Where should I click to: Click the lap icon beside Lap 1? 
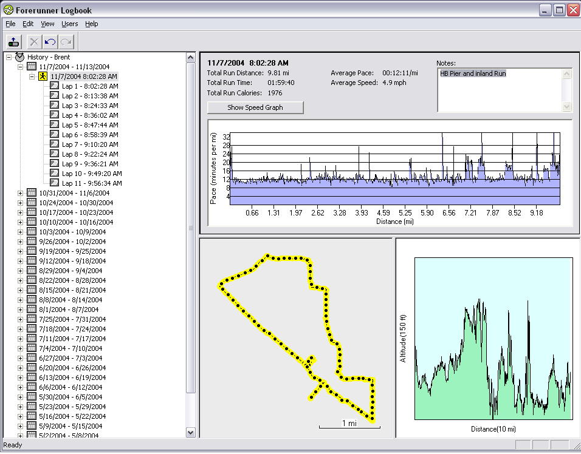[x=55, y=86]
